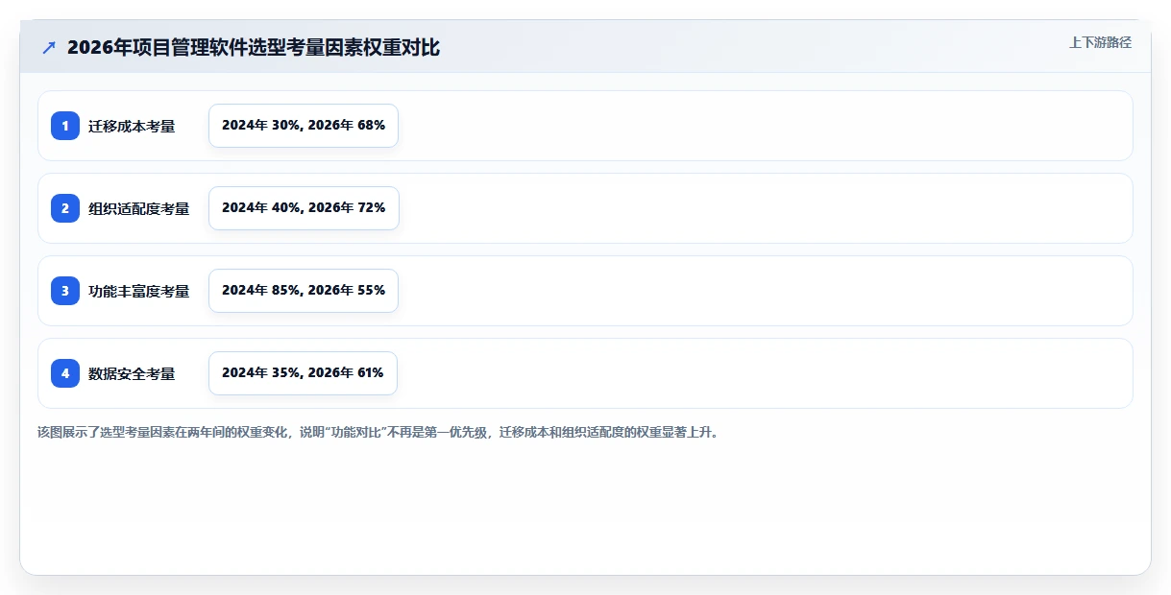
Task: Open the 上下游路径 label in the header
Action: (1100, 42)
